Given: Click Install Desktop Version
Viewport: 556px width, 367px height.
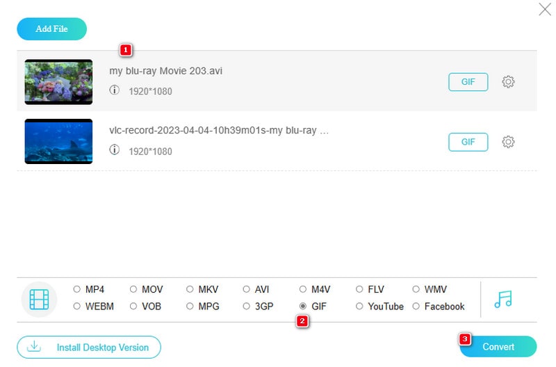Looking at the screenshot, I should 89,347.
